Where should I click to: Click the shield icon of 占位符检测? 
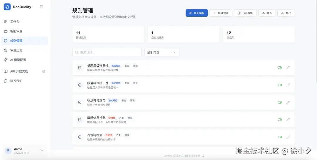[x=80, y=137]
